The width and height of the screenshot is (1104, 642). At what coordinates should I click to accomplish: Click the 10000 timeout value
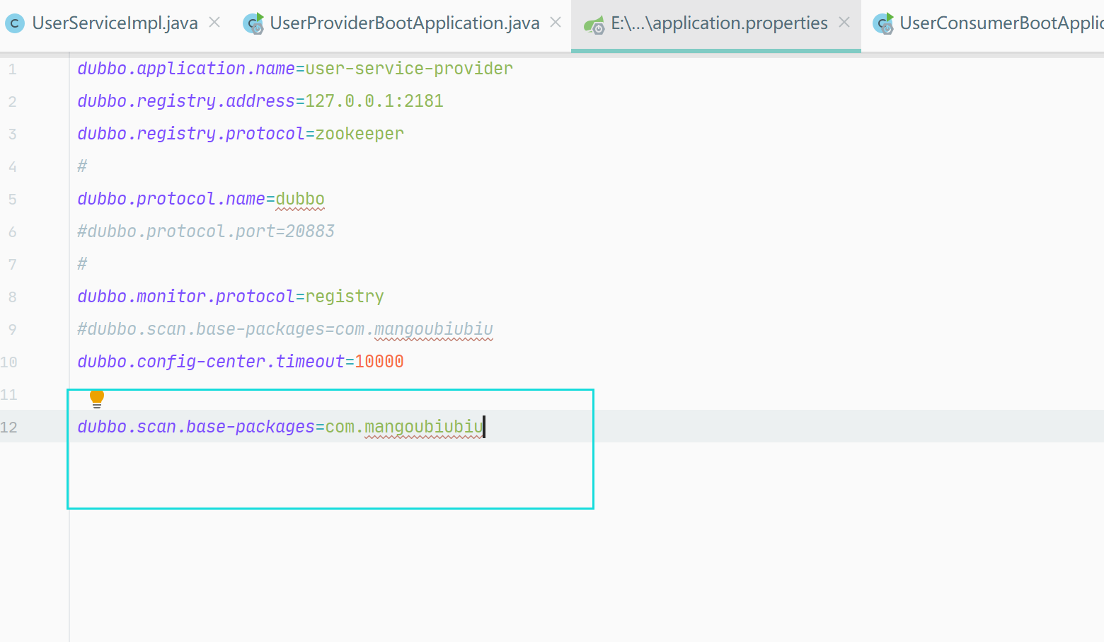(379, 362)
